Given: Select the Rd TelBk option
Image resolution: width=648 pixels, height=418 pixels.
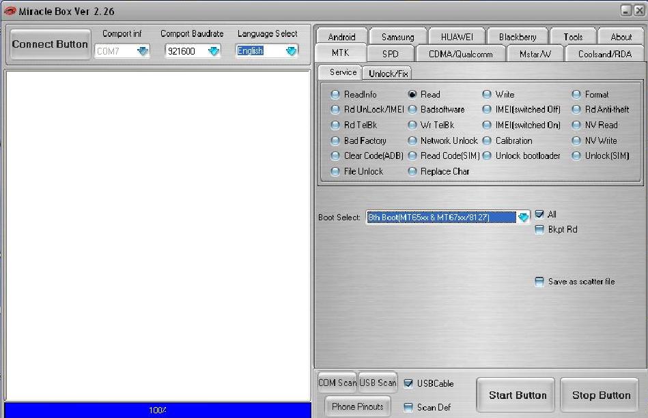Looking at the screenshot, I should pyautogui.click(x=354, y=125).
